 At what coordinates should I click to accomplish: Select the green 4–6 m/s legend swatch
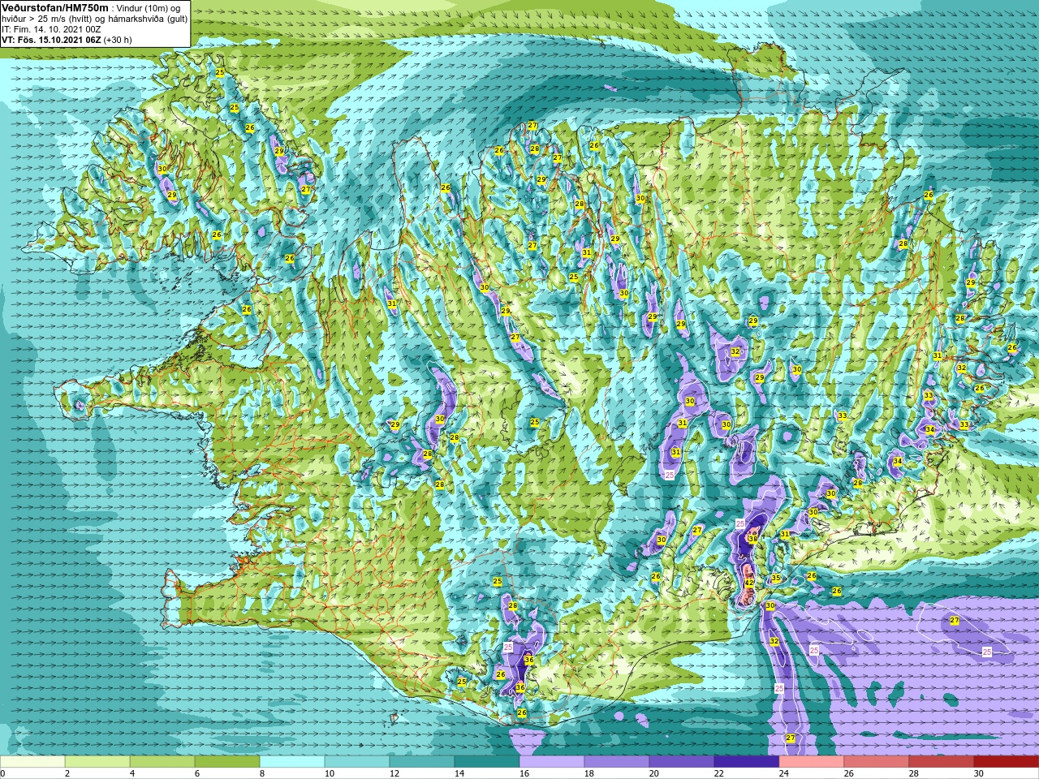point(162,762)
